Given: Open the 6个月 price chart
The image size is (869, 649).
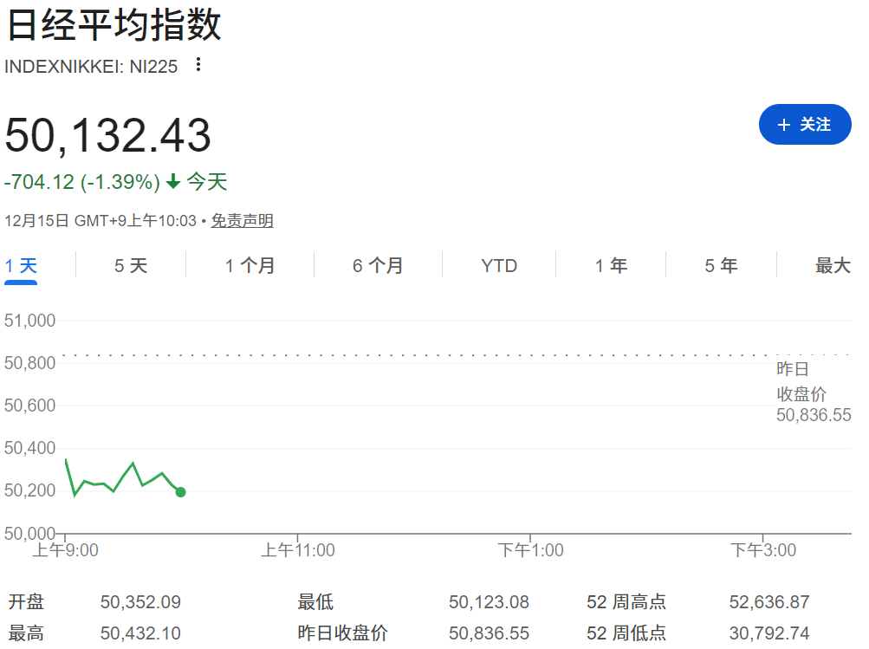Looking at the screenshot, I should tap(377, 266).
